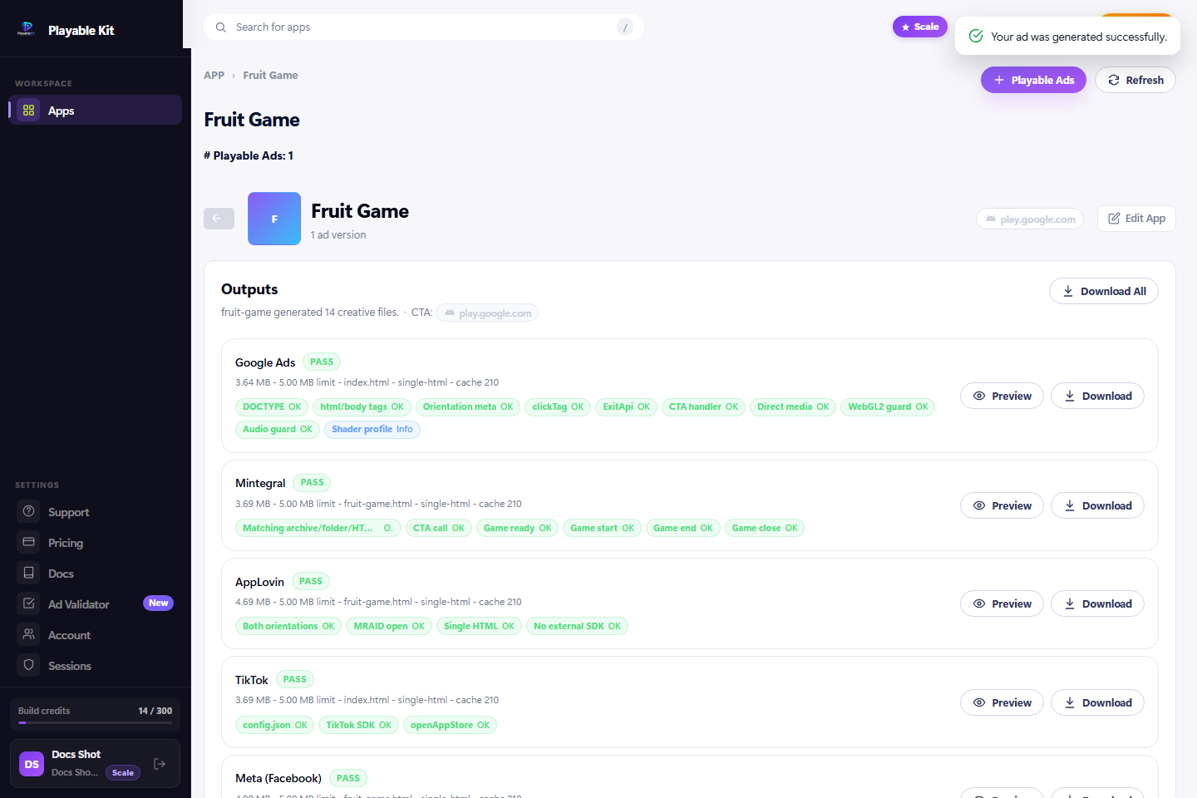Click the Game ready OK tag

[x=517, y=528]
